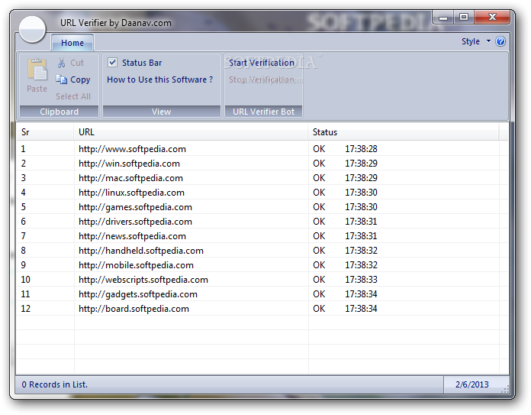Click the Copy pages icon
The width and height of the screenshot is (531, 415).
[61, 79]
